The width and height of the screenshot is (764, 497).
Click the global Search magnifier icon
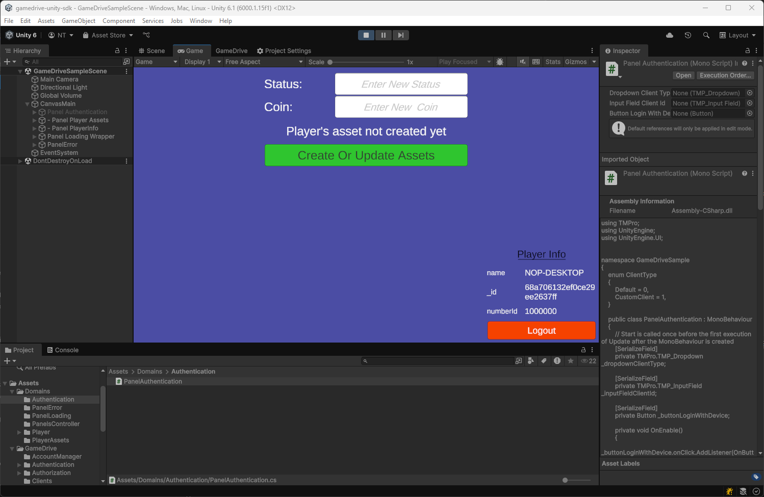tap(706, 35)
